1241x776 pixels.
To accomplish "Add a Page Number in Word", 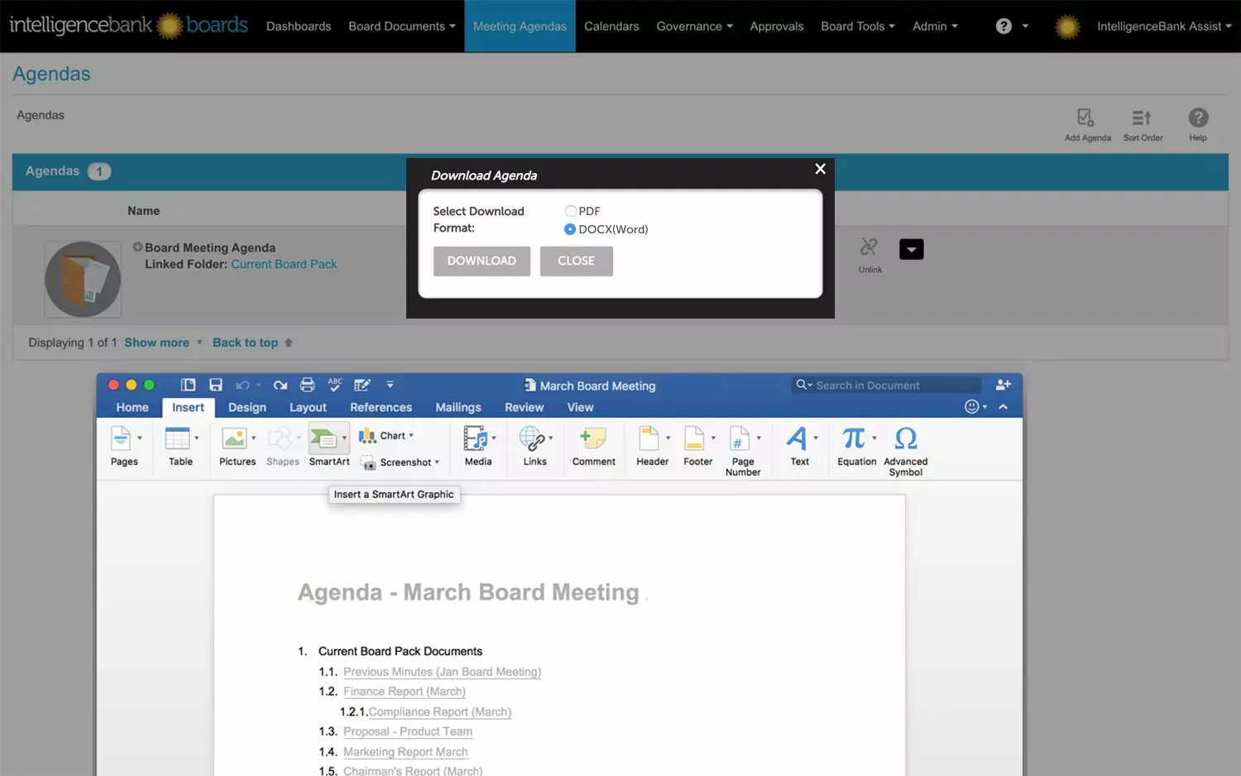I will coord(743,451).
